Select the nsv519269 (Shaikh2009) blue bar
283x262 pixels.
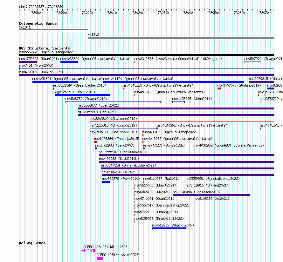tap(169, 228)
